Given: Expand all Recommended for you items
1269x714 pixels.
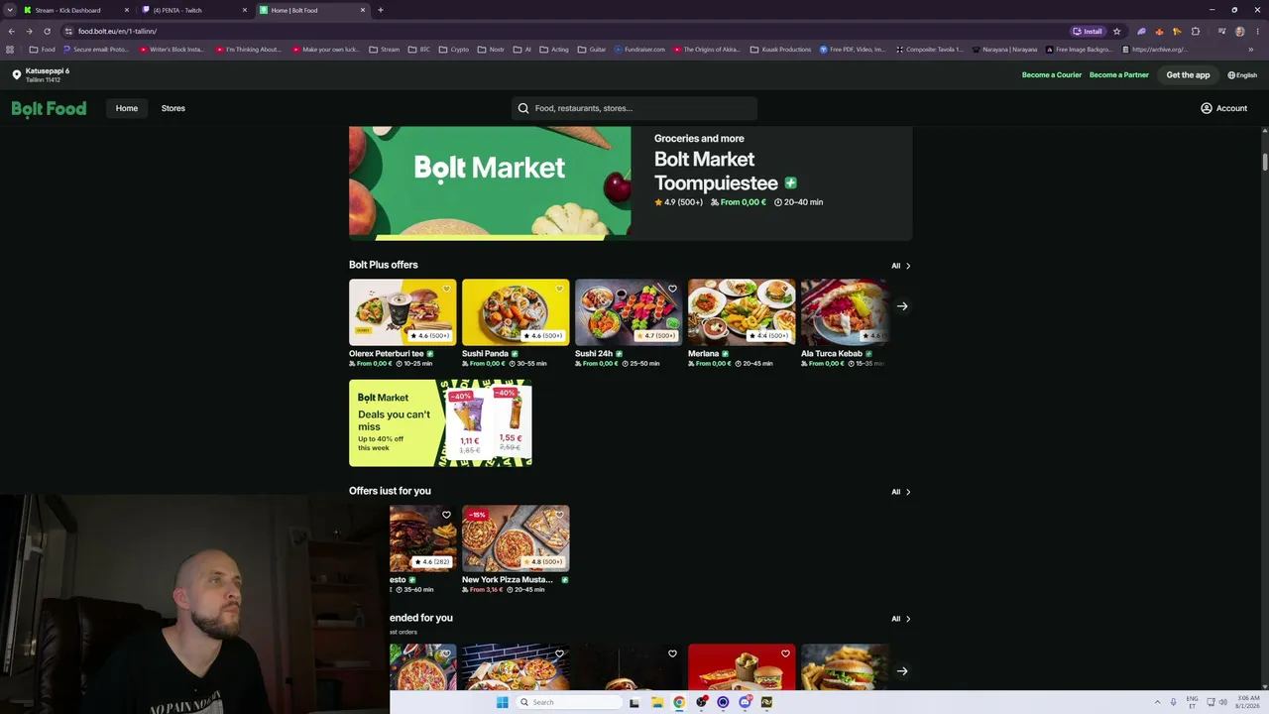Looking at the screenshot, I should coord(900,619).
